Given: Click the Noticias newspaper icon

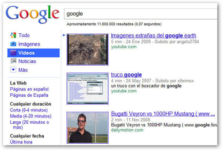Looking at the screenshot, I should pyautogui.click(x=13, y=61).
